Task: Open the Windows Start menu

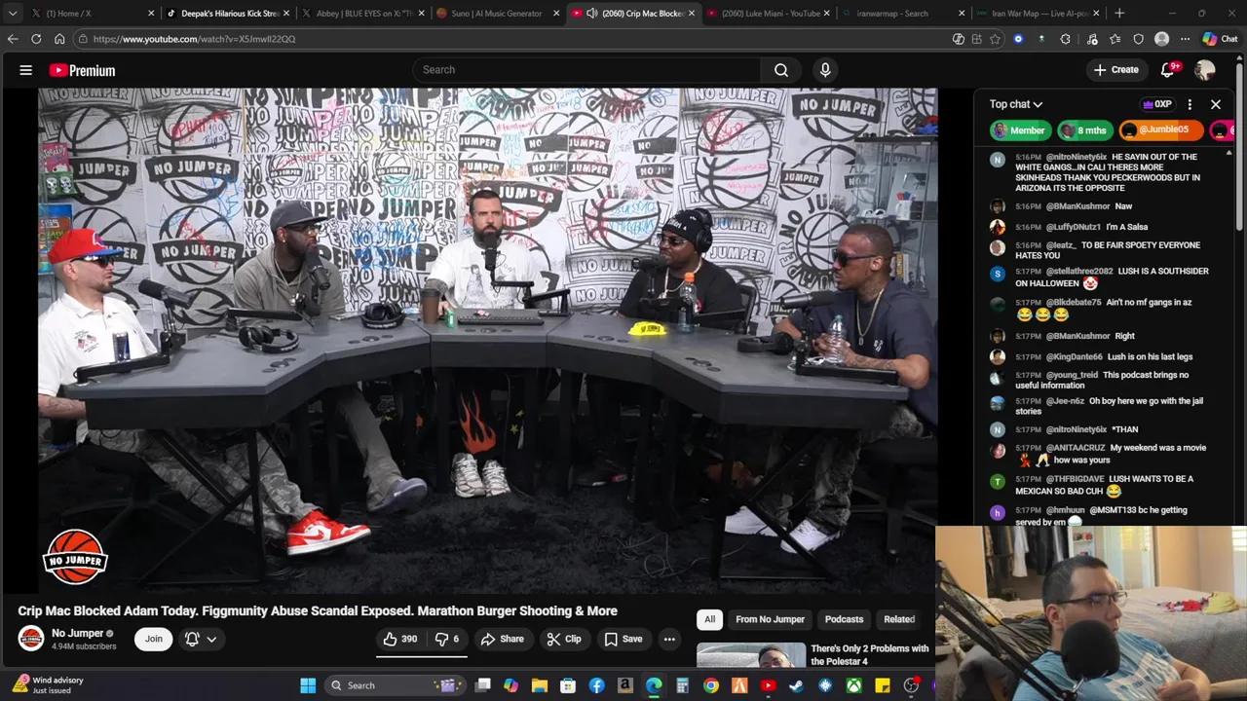Action: pyautogui.click(x=308, y=685)
